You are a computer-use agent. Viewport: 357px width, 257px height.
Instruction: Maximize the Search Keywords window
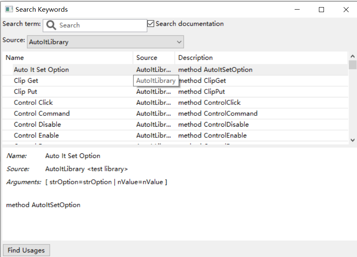[321, 10]
